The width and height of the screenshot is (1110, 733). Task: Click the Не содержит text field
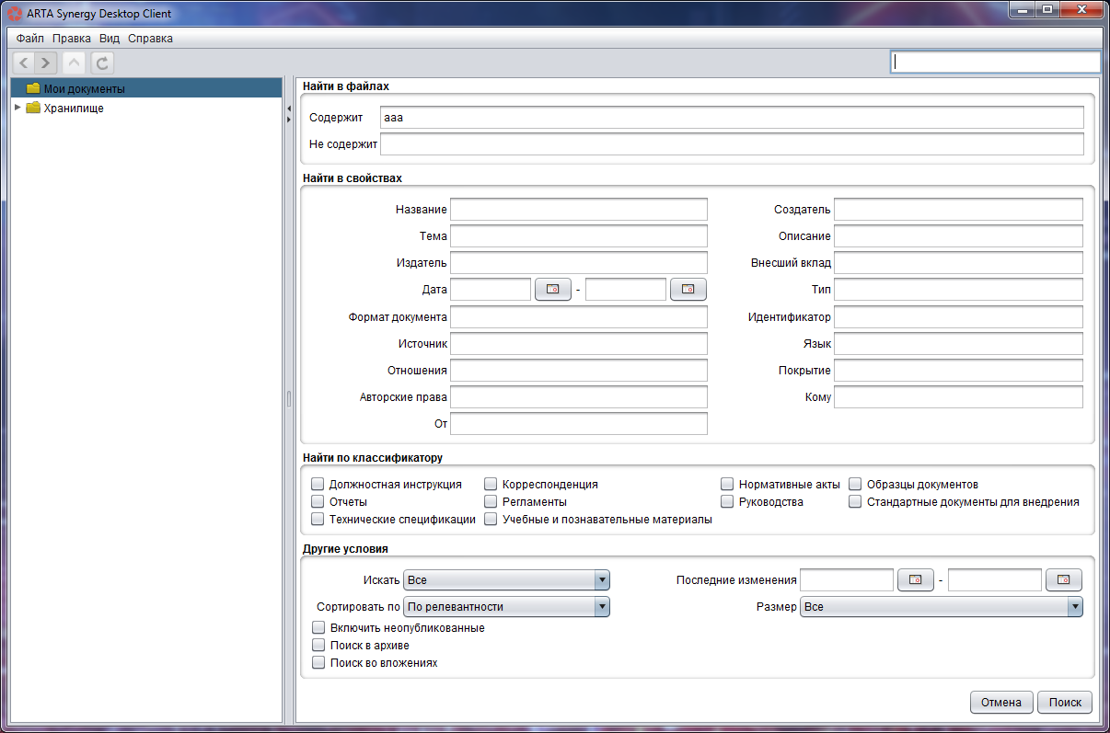[732, 144]
